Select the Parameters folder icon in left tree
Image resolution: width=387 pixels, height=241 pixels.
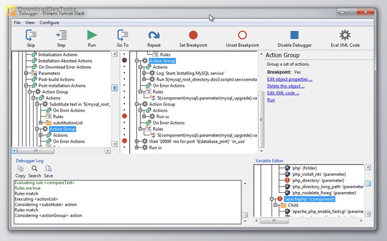pos(34,73)
